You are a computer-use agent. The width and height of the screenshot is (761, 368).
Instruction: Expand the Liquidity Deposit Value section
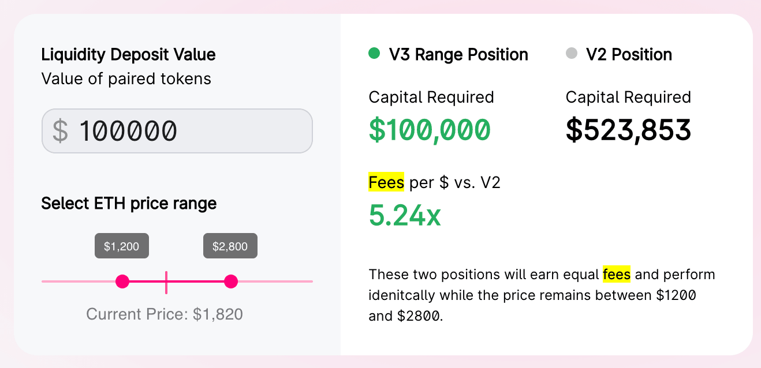(x=128, y=54)
